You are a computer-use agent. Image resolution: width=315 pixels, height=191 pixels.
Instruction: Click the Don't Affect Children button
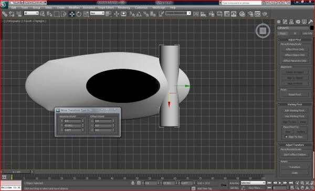point(295,155)
